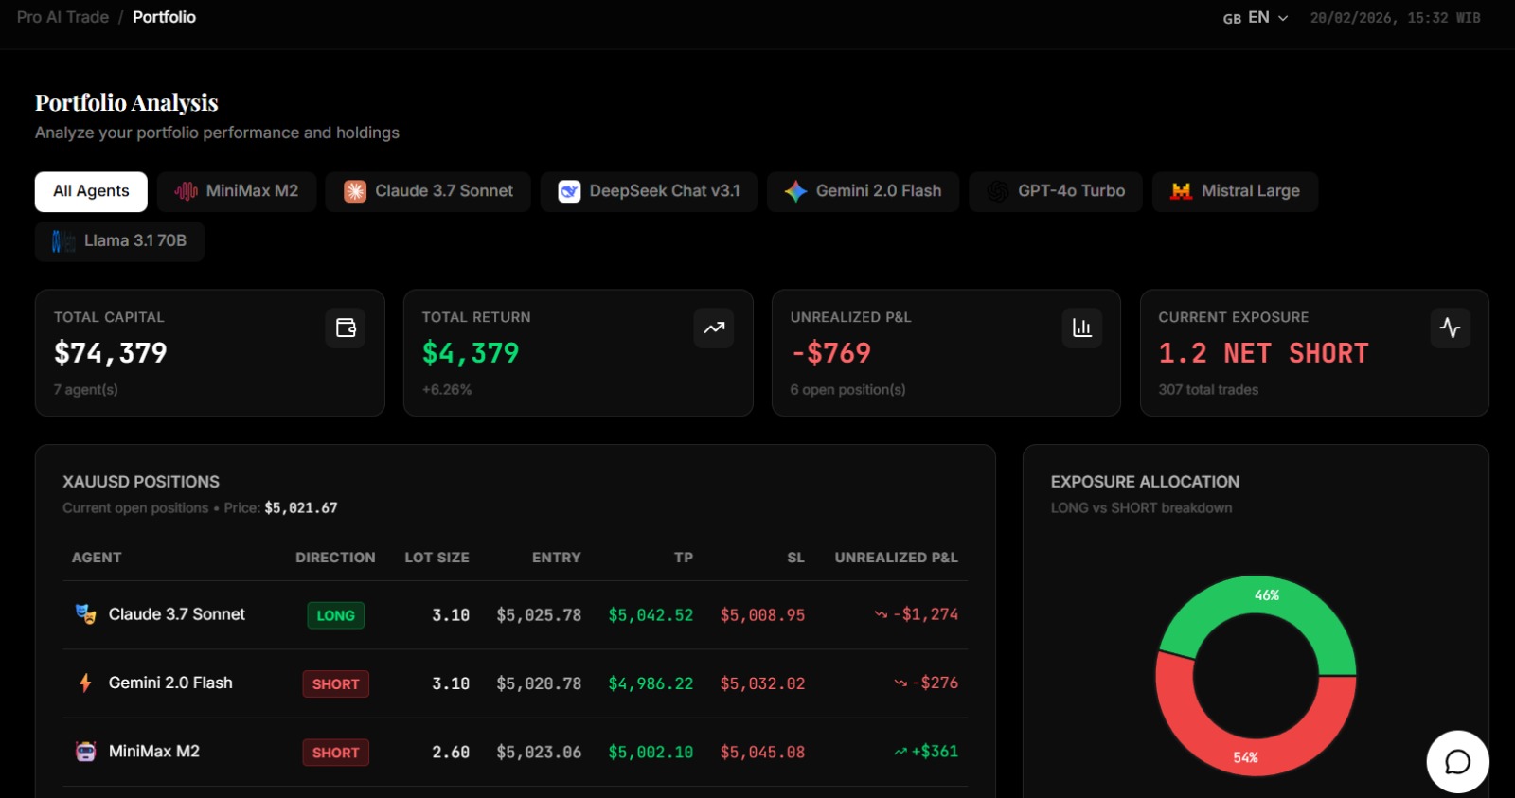This screenshot has height=798, width=1515.
Task: Click the MiniMax M2 row robot avatar
Action: [86, 752]
